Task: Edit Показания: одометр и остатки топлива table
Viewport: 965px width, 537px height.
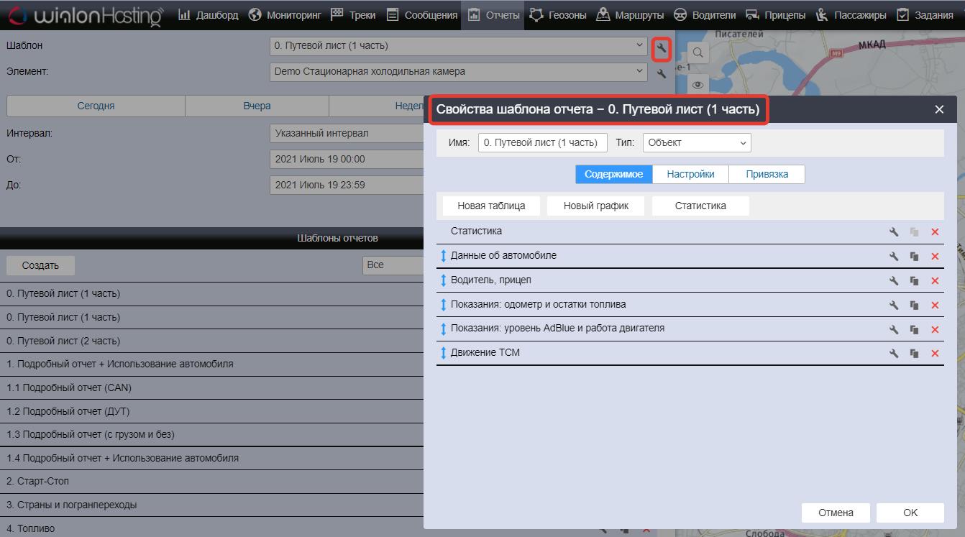Action: pos(894,306)
